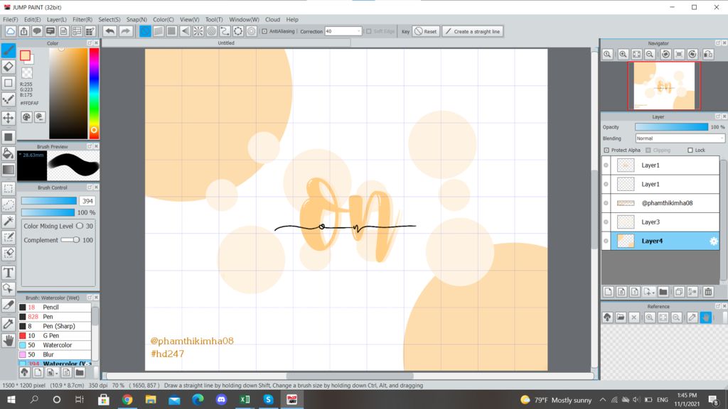
Task: Hide the @phamthikimha08 layer
Action: 606,203
